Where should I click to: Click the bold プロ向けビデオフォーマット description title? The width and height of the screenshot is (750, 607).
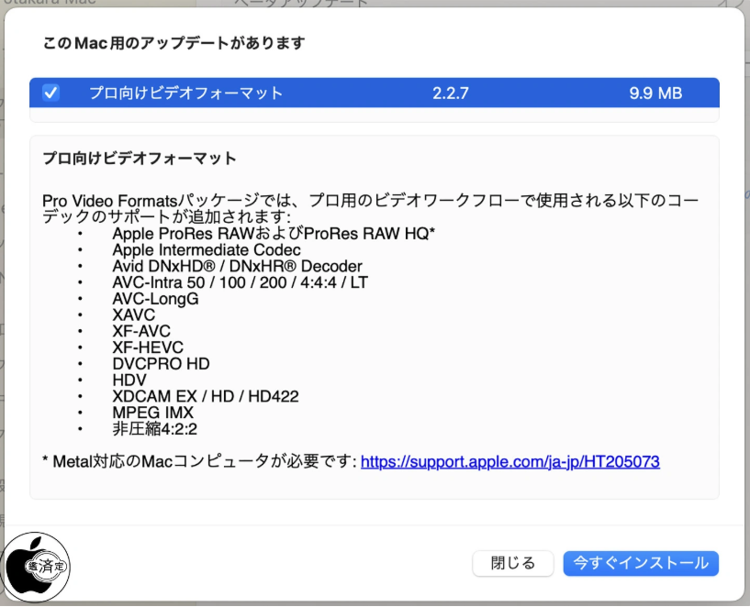coord(140,159)
